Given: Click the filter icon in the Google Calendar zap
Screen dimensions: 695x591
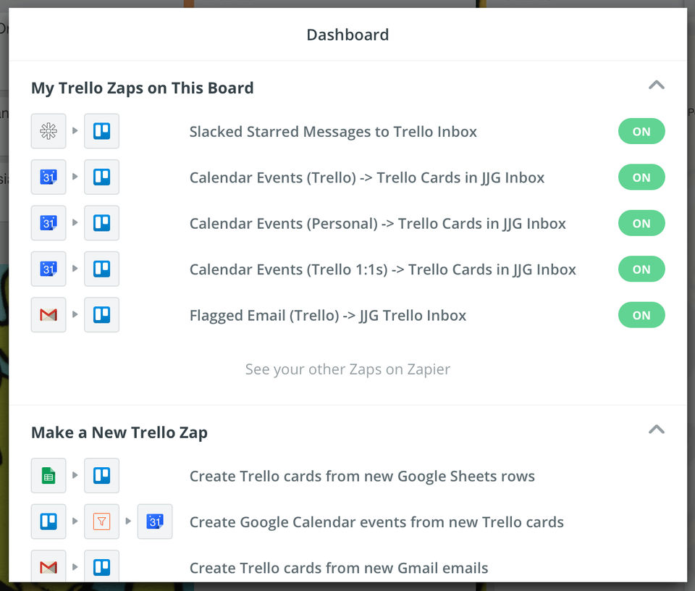Looking at the screenshot, I should (101, 521).
